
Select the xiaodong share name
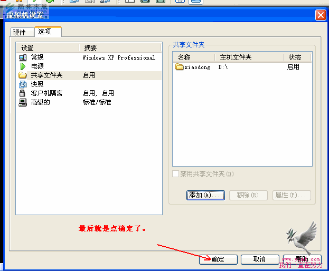(198, 67)
